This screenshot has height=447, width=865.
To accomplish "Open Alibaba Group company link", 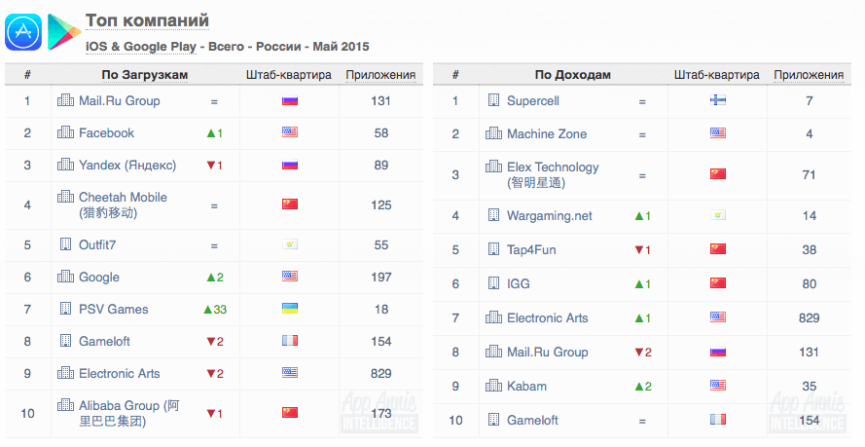I will [x=127, y=405].
